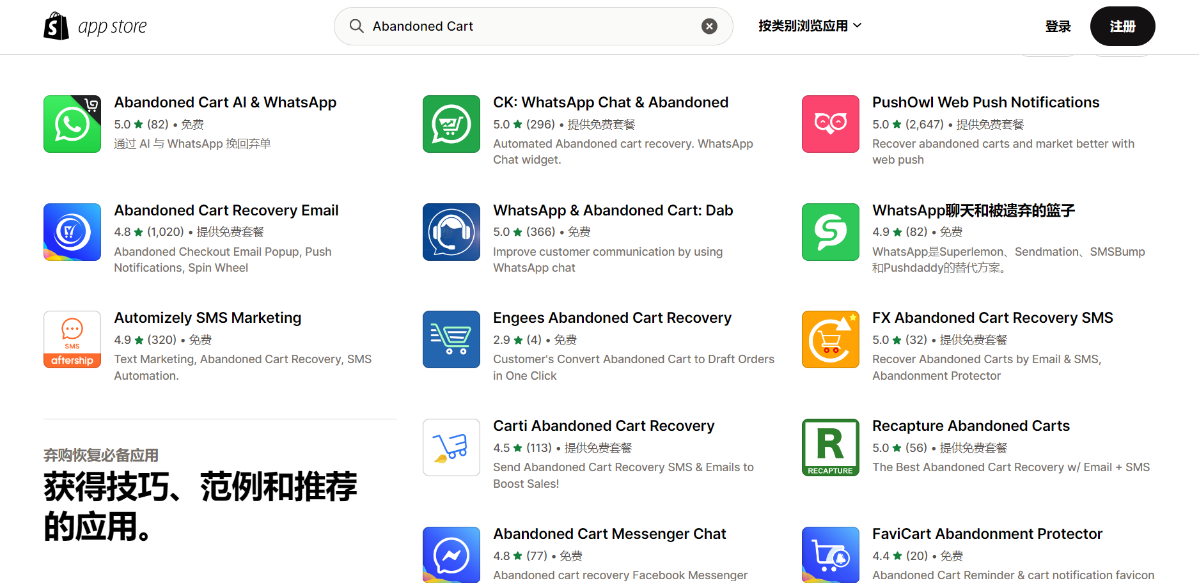Image resolution: width=1199 pixels, height=583 pixels.
Task: Open Carti Abandoned Cart Recovery title
Action: pyautogui.click(x=604, y=426)
